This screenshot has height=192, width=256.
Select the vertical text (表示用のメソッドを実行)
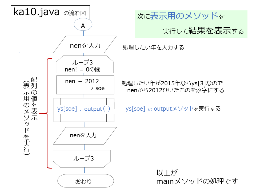click(x=26, y=118)
